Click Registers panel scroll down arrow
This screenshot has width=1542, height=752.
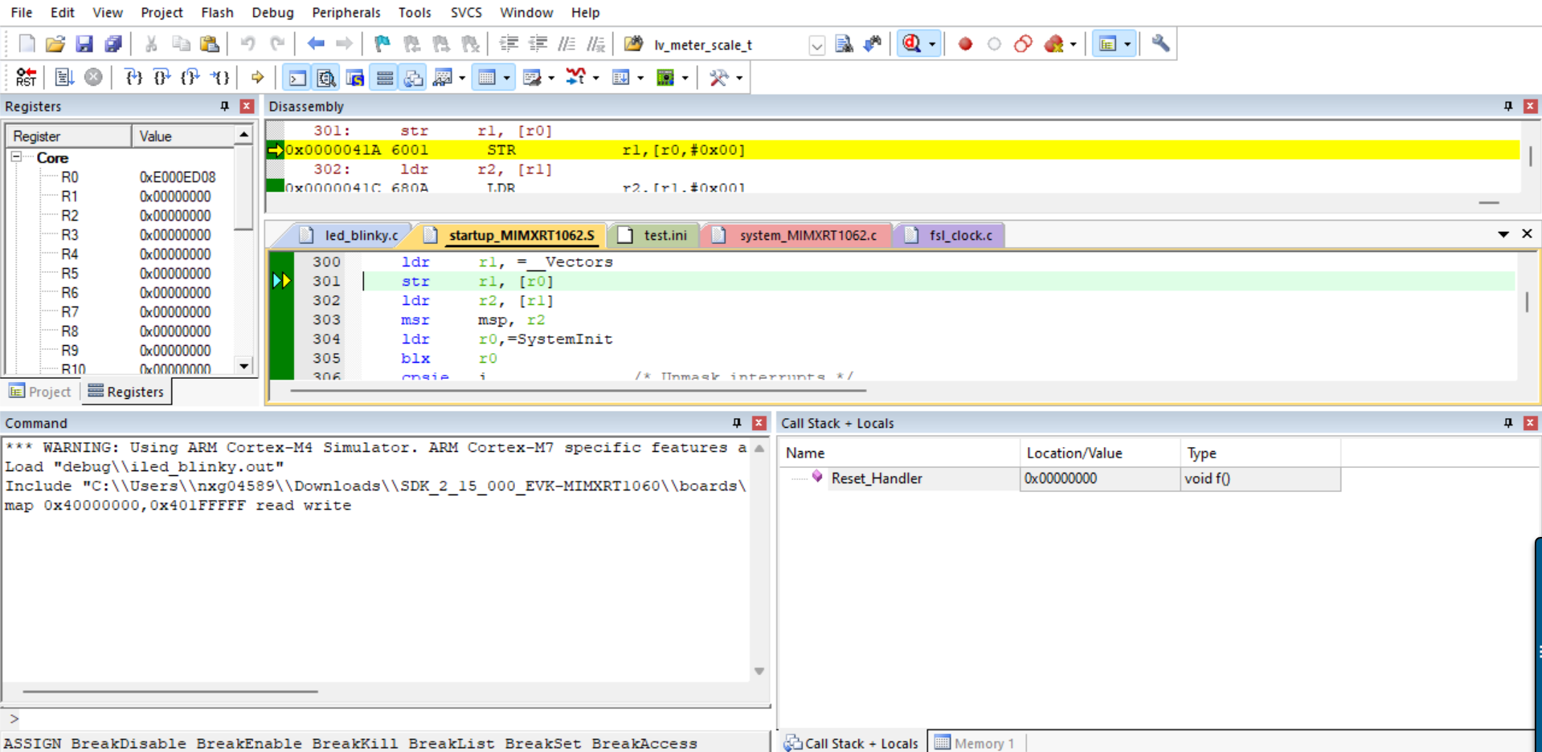[x=243, y=366]
